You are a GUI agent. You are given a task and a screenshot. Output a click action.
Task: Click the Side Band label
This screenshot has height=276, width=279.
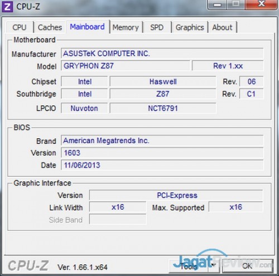click(66, 220)
